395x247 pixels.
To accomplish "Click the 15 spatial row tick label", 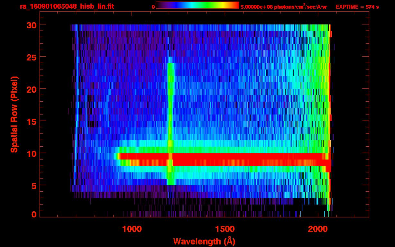I will tap(32, 121).
